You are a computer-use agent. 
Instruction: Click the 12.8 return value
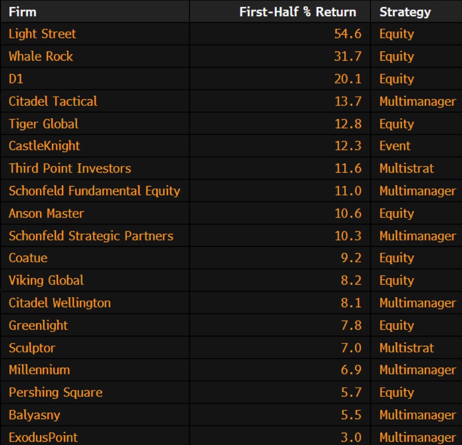click(348, 124)
